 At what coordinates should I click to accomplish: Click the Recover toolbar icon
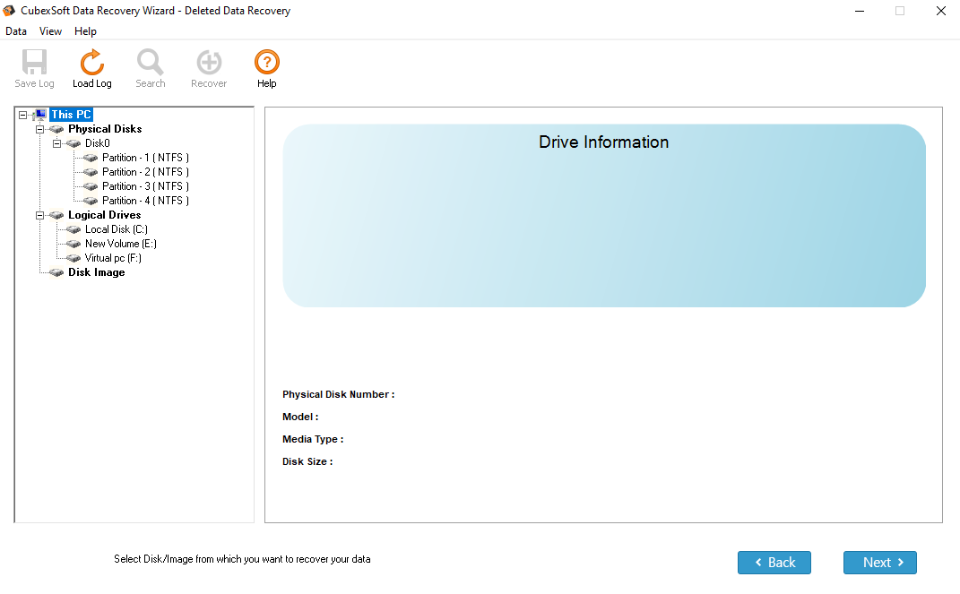(x=209, y=63)
